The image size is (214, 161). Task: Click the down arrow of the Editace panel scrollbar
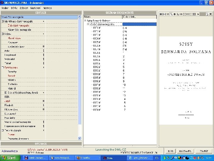coord(80,138)
